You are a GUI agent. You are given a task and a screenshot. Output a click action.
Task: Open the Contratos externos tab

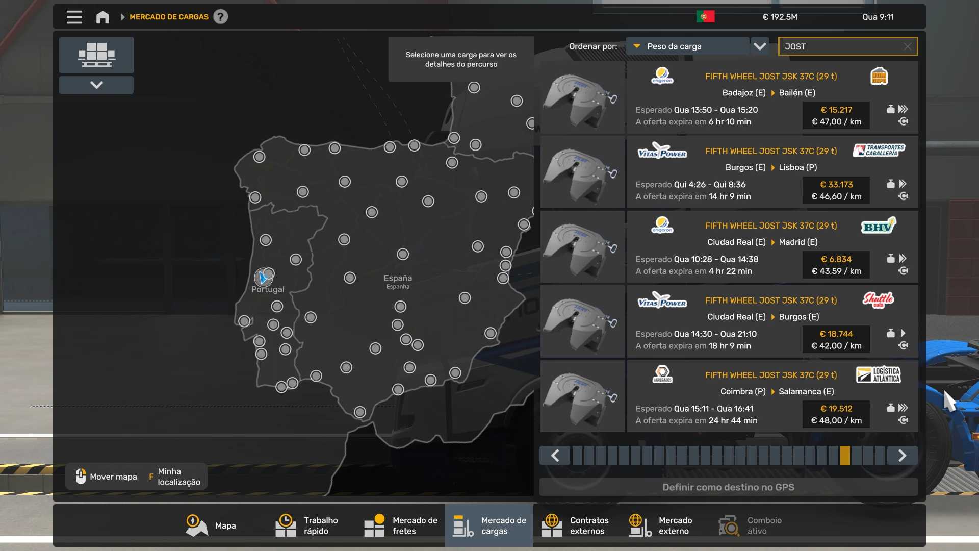(575, 525)
